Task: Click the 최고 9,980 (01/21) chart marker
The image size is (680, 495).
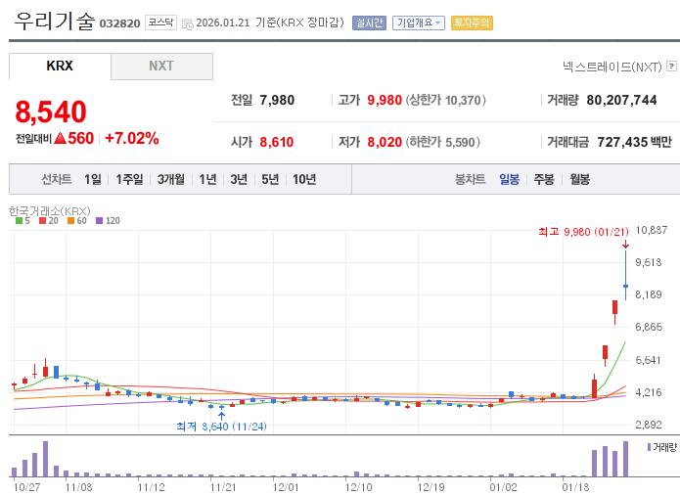Action: tap(584, 232)
